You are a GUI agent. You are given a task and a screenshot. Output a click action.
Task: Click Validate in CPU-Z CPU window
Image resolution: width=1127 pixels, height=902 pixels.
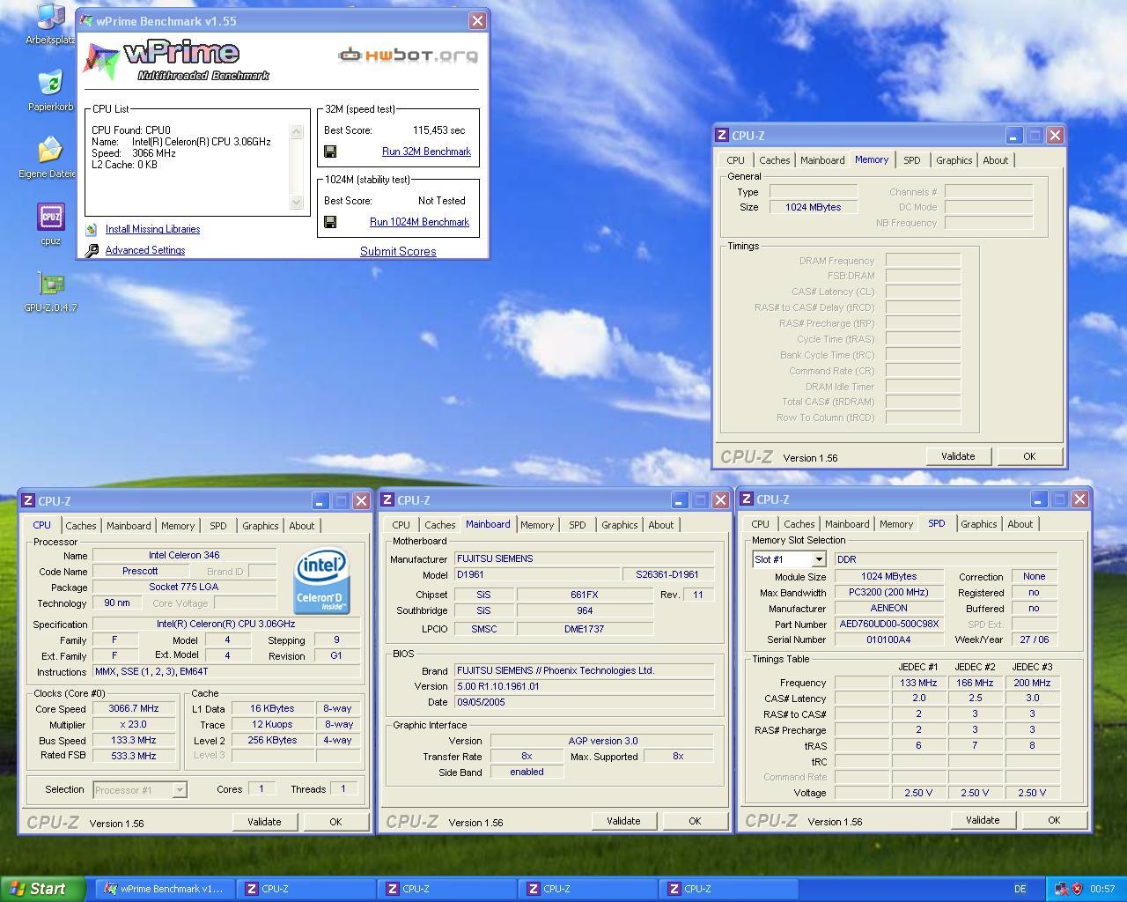[264, 822]
